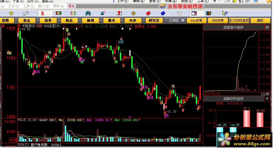273x148 pixels.
Task: Toggle the 锁 lock button on the trend panel
Action: click(267, 27)
